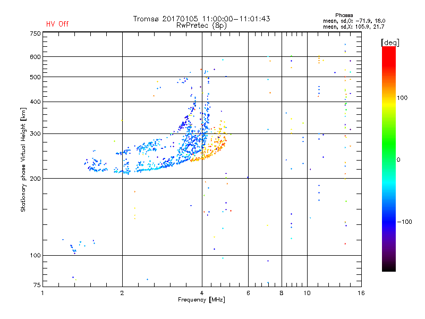Click the phase colorbar gradient
Viewport: 425px width, 319px height.
(x=389, y=158)
